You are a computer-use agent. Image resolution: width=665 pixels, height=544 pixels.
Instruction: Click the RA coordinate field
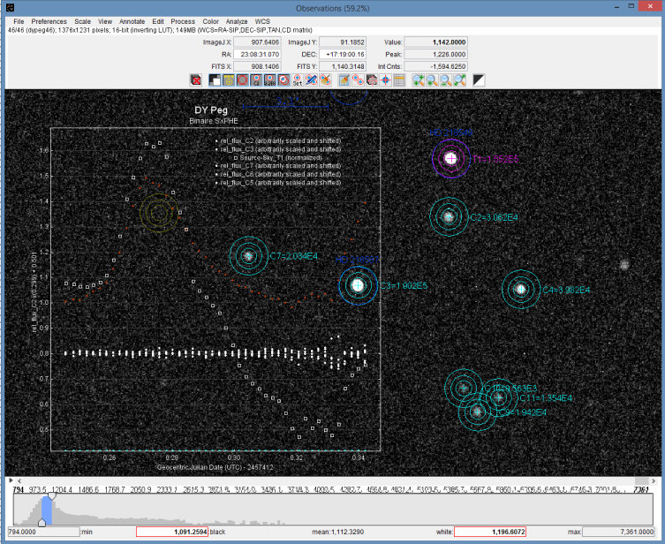tap(257, 54)
